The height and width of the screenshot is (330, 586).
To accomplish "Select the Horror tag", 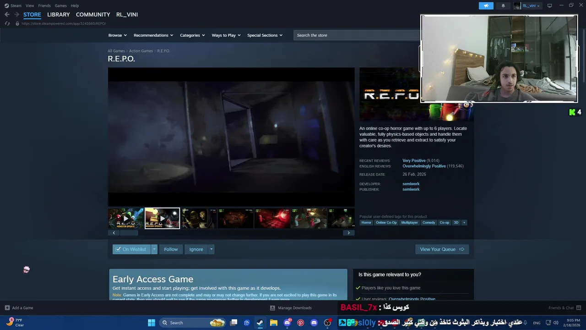I will 366,222.
